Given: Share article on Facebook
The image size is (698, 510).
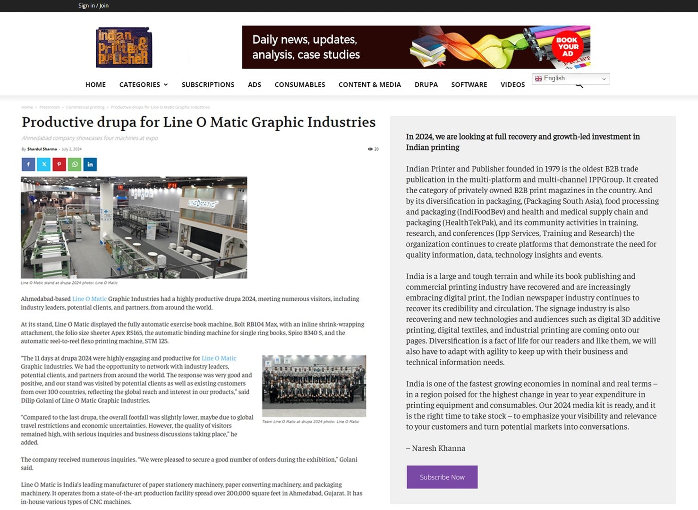Looking at the screenshot, I should (28, 164).
